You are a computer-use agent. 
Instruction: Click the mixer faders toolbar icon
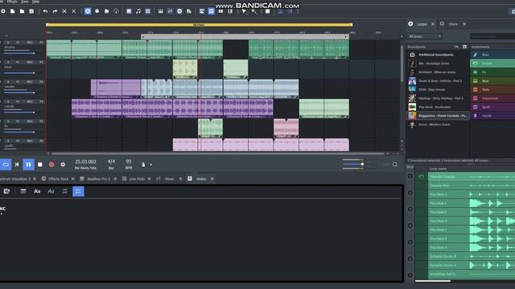[x=170, y=11]
